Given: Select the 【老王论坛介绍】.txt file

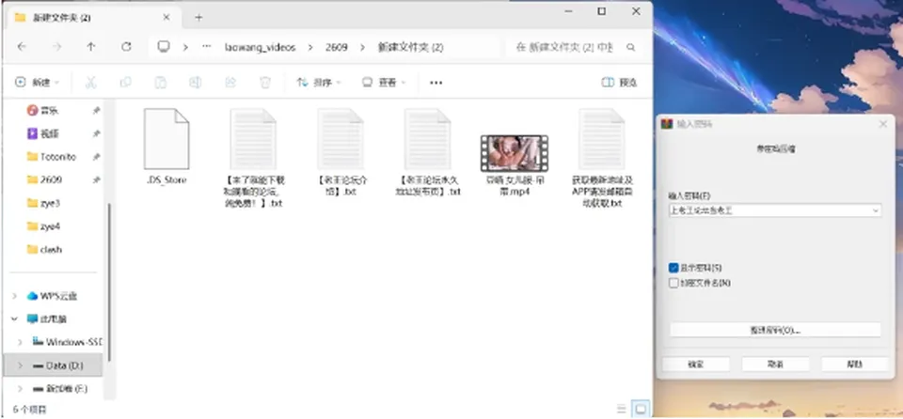Looking at the screenshot, I should click(x=341, y=152).
